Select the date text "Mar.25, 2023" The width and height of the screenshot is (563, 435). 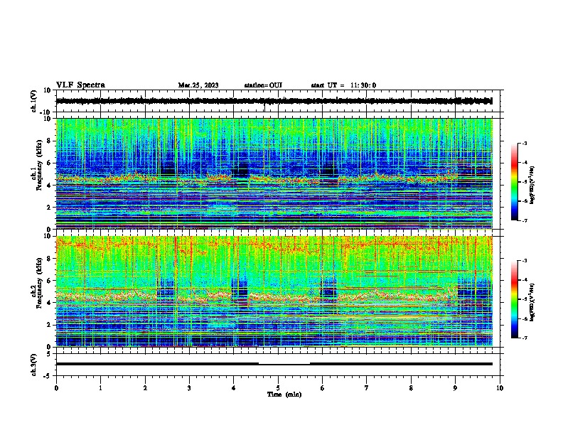198,85
